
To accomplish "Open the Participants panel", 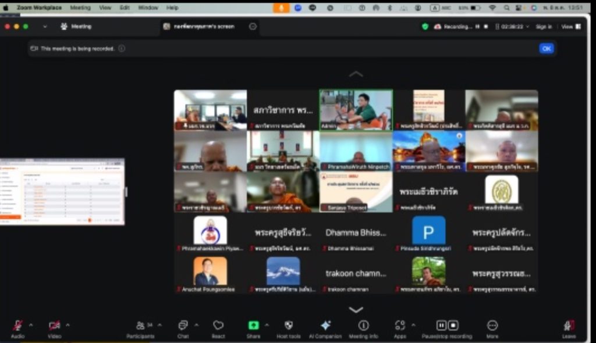I will [140, 326].
